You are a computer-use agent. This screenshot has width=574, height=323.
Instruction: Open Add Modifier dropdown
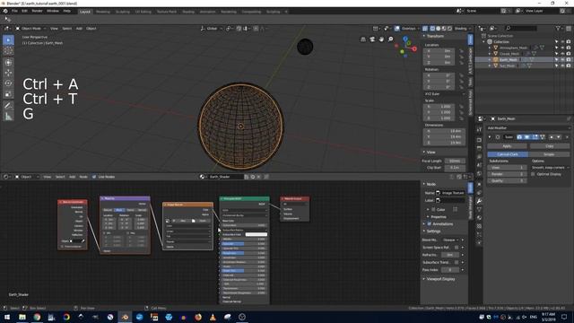[528, 128]
